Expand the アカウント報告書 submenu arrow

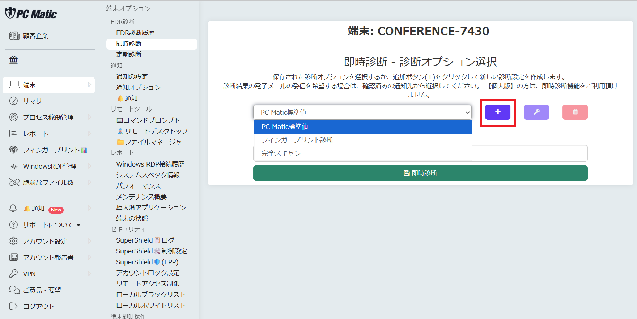pos(89,257)
